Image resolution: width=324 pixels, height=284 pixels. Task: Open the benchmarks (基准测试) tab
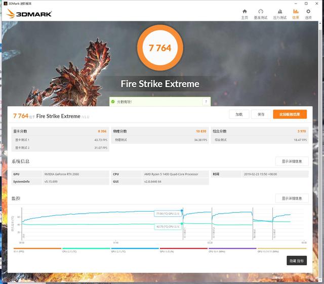(x=261, y=14)
